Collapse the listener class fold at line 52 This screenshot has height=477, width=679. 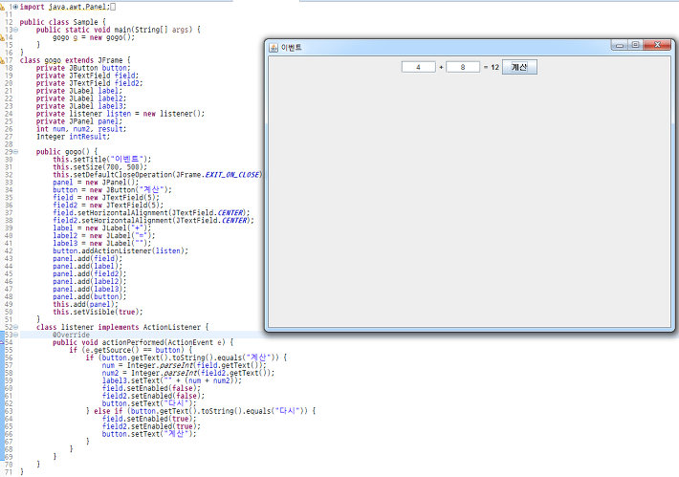click(15, 327)
